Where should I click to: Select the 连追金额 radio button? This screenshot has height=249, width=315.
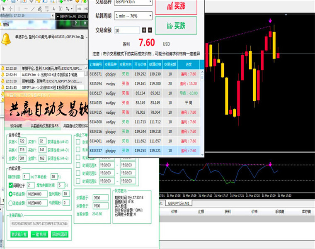11,203
